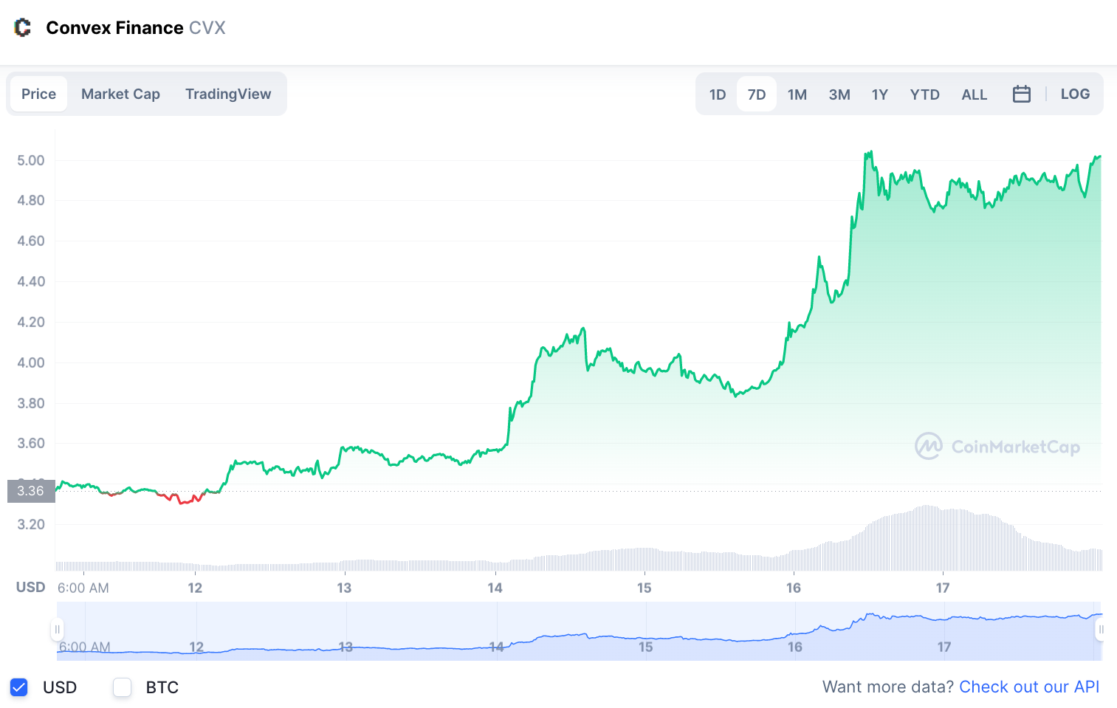Select the 1Y time range
The image size is (1117, 708).
tap(879, 94)
